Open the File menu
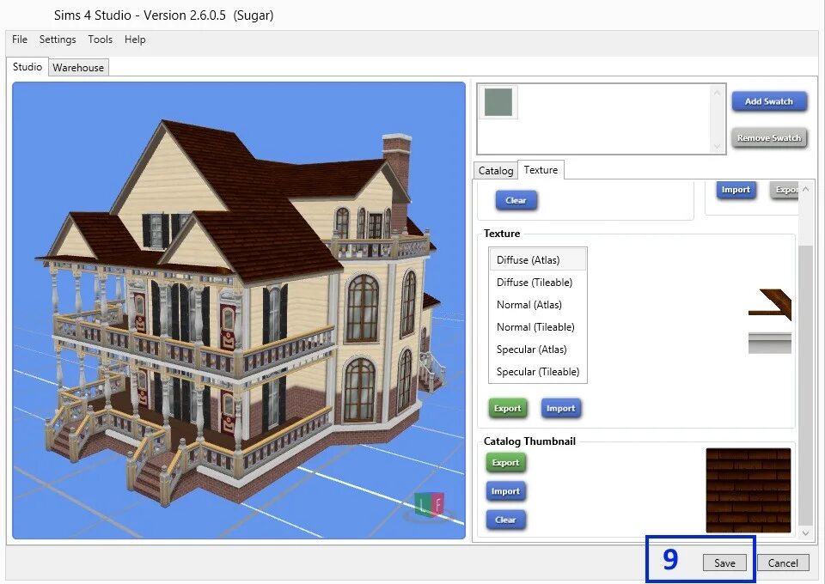This screenshot has height=584, width=825. [x=20, y=40]
